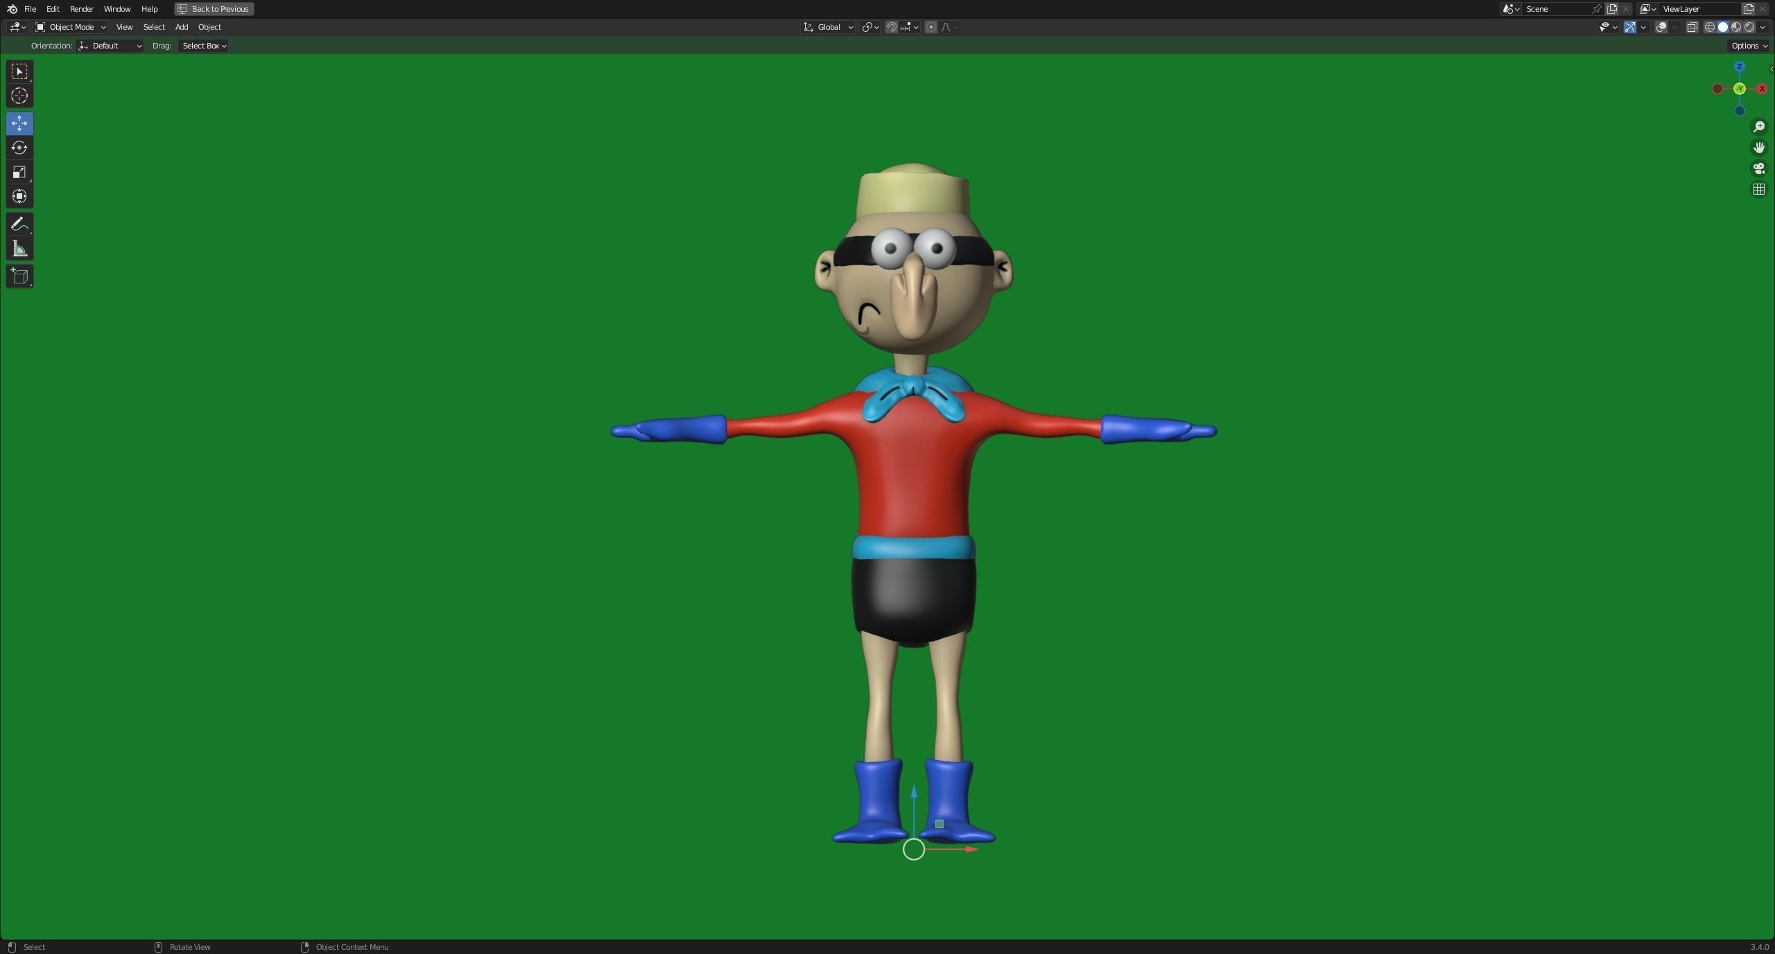Activate the Cursor tool

[x=19, y=96]
